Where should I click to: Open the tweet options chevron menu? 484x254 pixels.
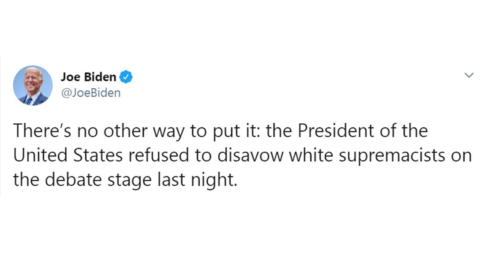468,75
